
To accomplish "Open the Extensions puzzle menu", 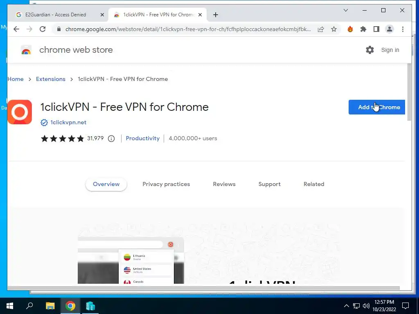I will pos(363,29).
